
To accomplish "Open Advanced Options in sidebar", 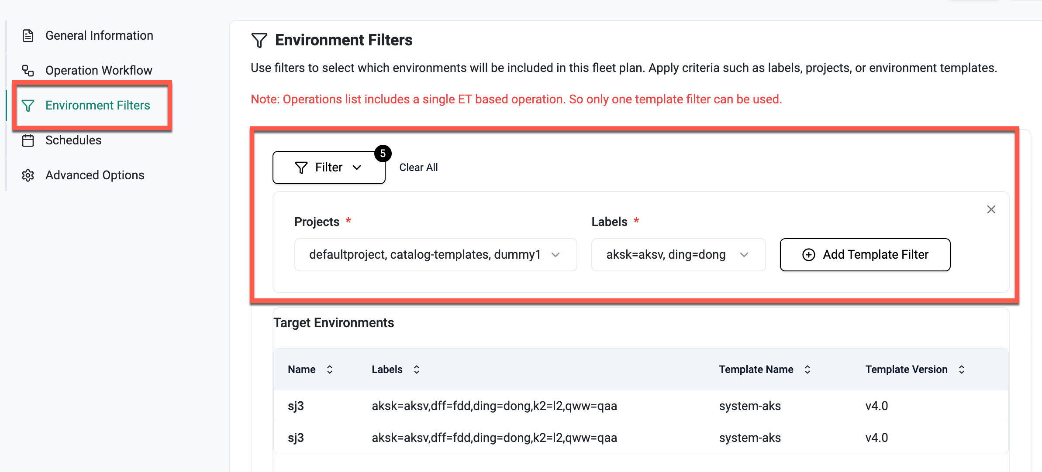I will (x=95, y=175).
